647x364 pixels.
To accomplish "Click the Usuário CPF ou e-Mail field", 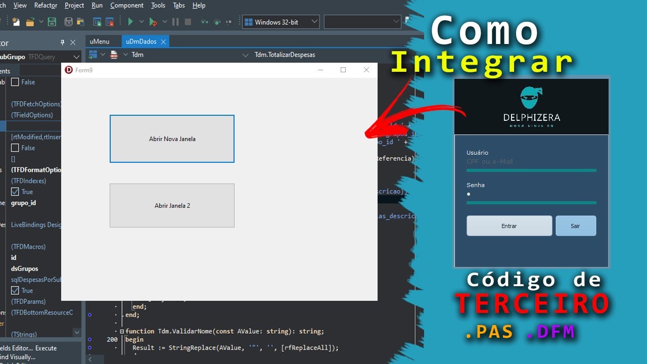I will pos(531,162).
